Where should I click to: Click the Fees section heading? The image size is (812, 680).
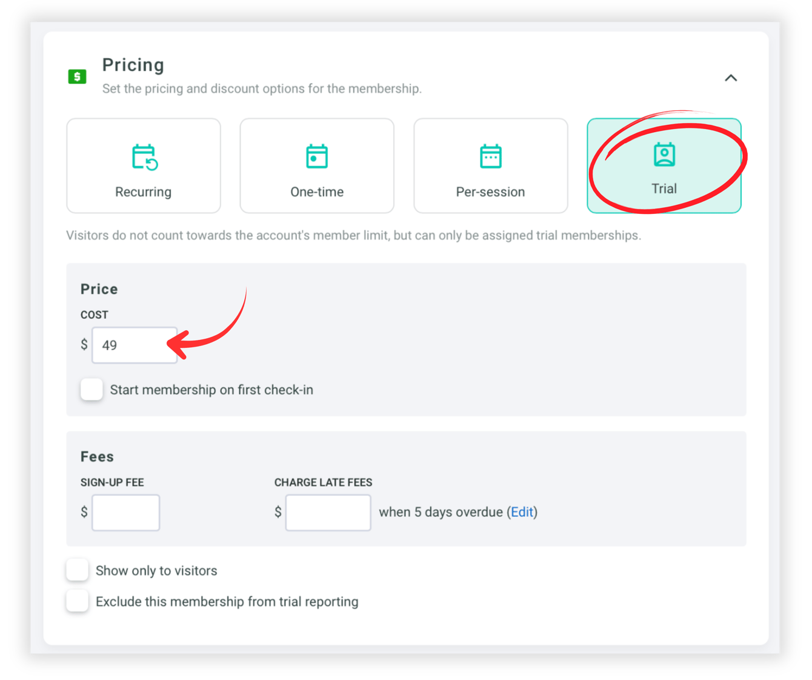coord(97,456)
